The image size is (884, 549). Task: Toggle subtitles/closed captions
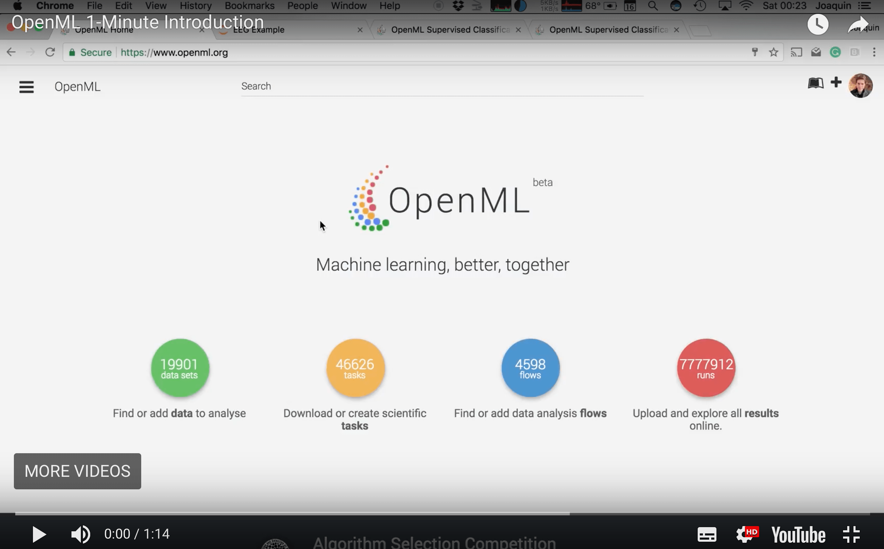[707, 534]
